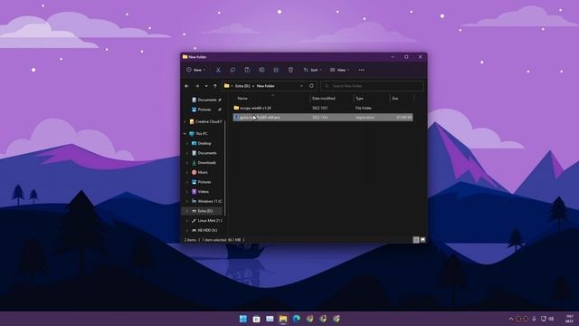Show recent locations dropdown
The width and height of the screenshot is (579, 326).
click(206, 86)
